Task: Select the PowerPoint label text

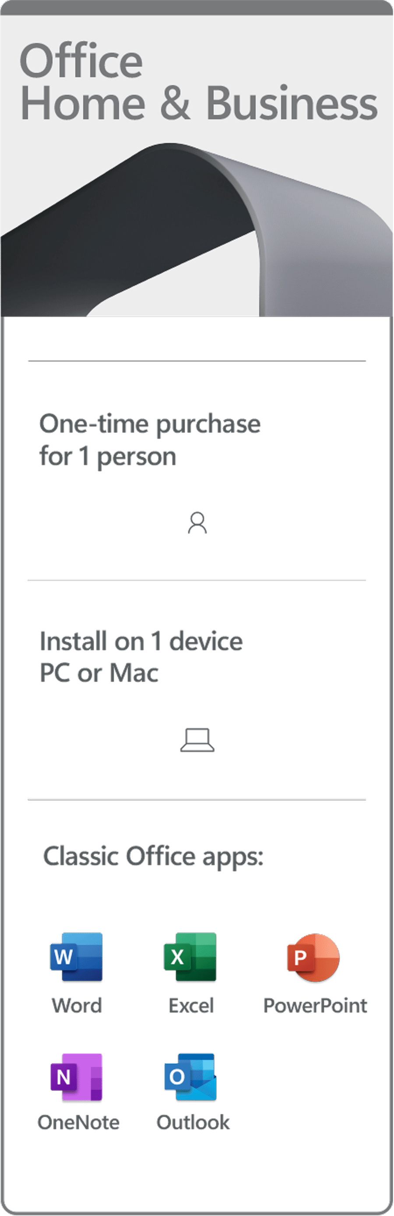Action: [x=315, y=1005]
